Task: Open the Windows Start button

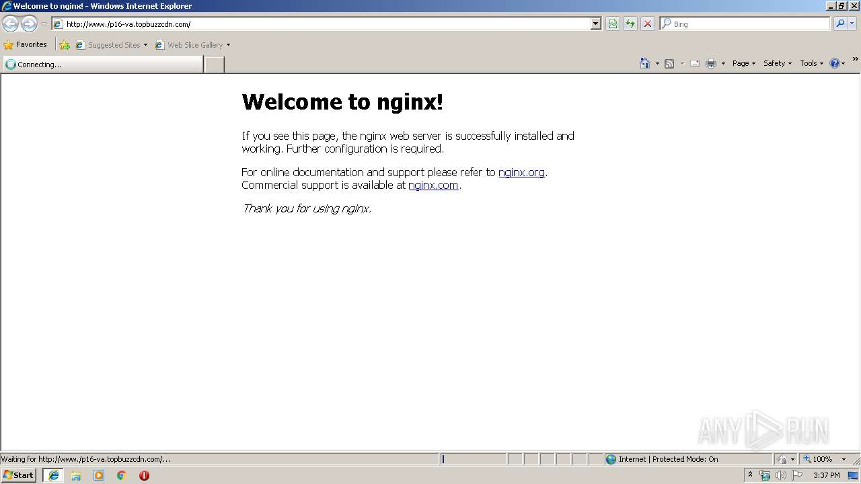Action: point(18,475)
